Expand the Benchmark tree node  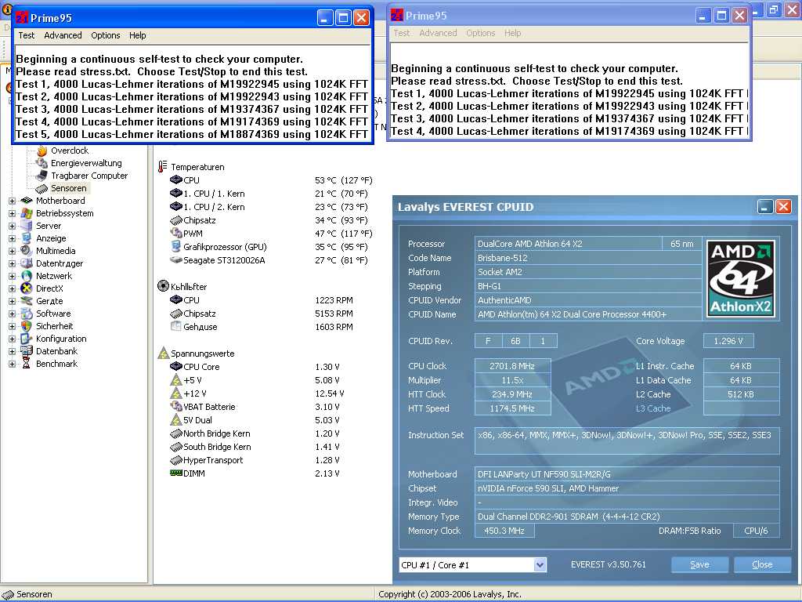(12, 364)
